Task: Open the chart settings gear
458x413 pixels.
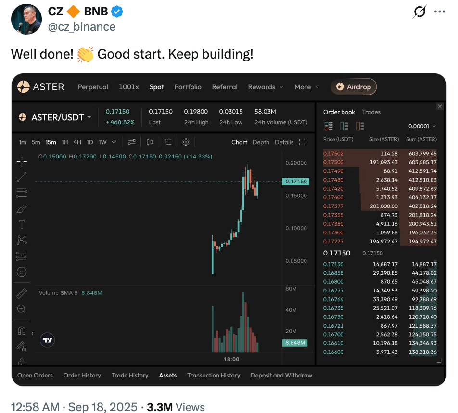Action: [x=186, y=142]
